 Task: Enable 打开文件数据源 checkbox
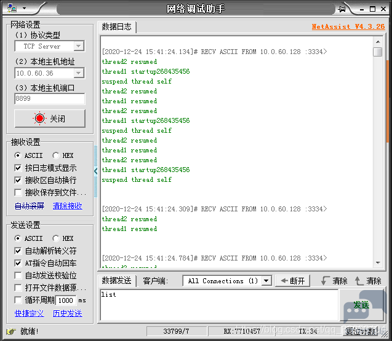[x=18, y=288]
